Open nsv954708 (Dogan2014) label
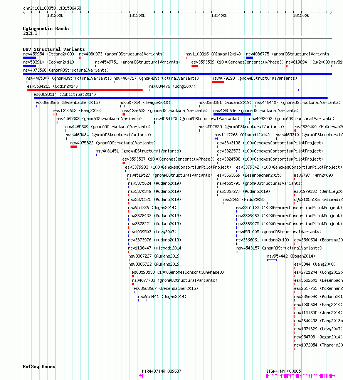 tap(318, 337)
